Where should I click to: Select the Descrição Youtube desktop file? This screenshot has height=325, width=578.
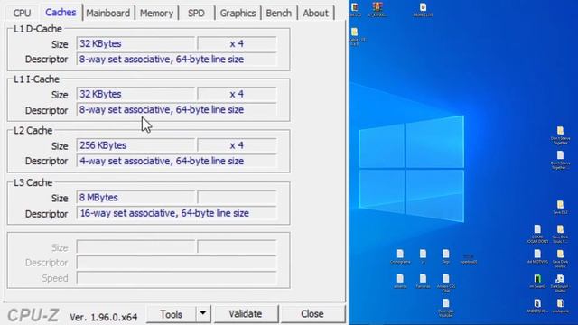[x=445, y=308]
